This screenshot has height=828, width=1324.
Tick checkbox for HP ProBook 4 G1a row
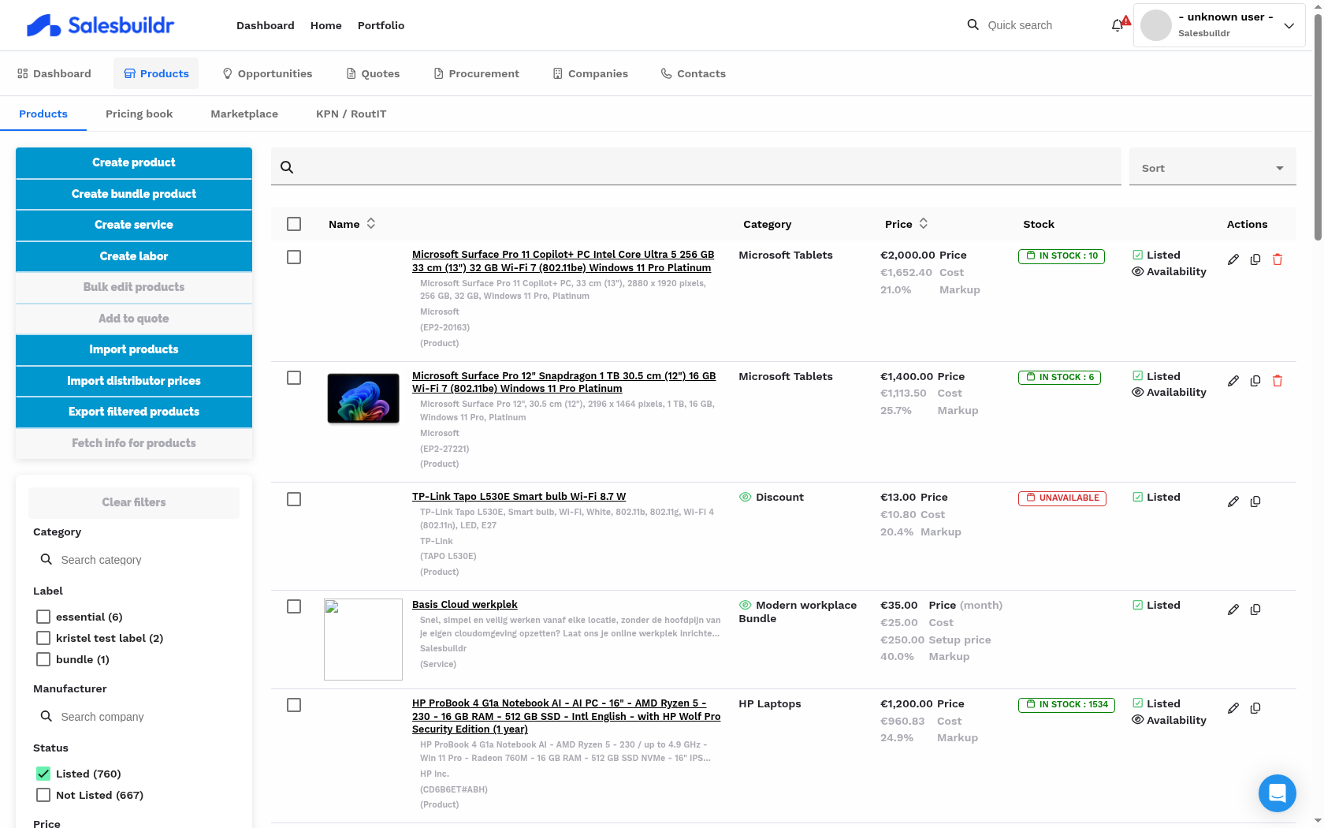click(294, 705)
